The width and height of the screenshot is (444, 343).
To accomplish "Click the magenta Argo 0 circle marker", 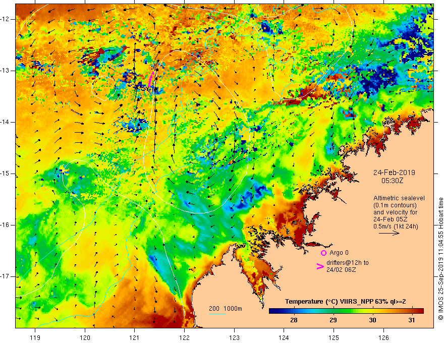I will tap(323, 253).
